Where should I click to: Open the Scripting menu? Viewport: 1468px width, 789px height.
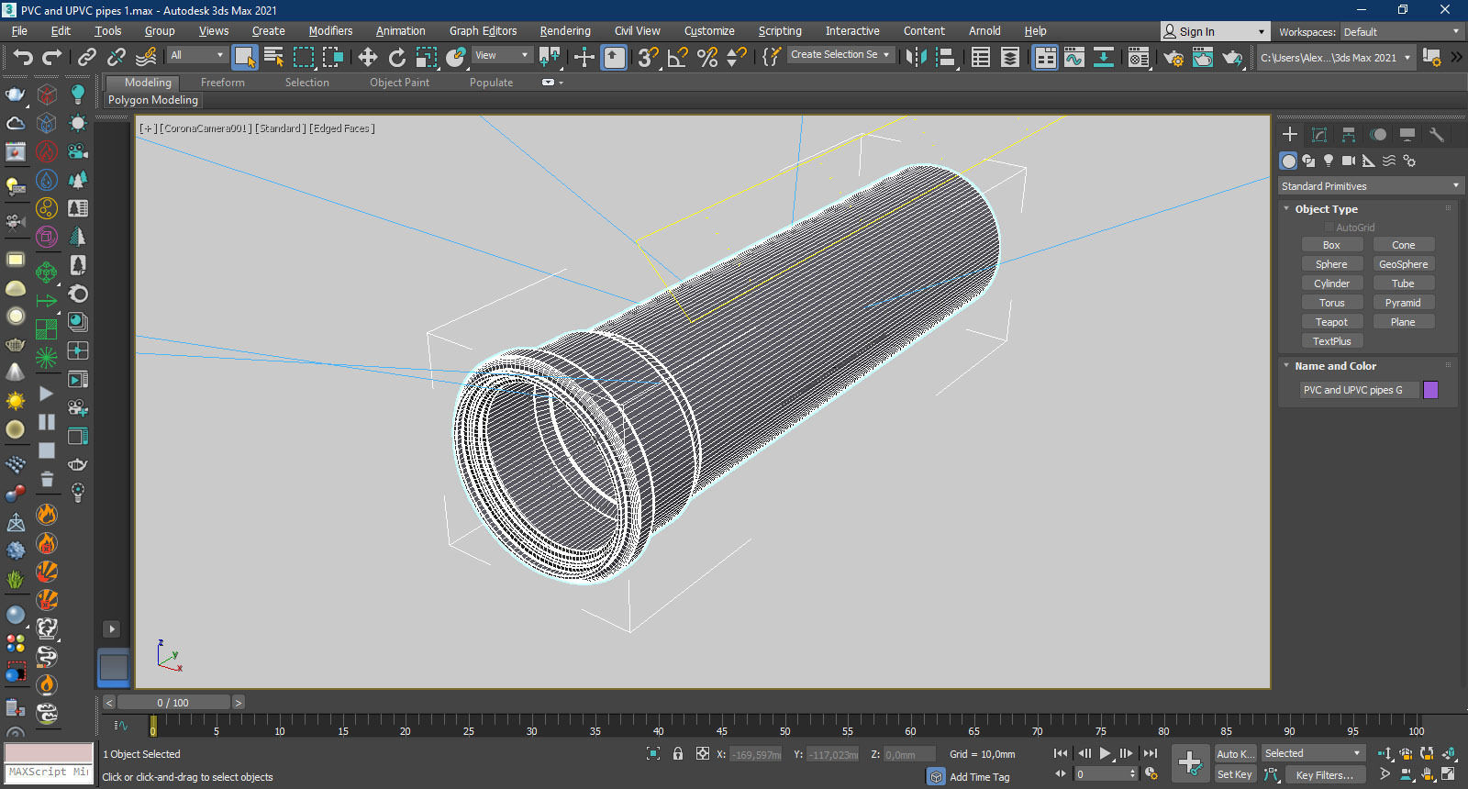point(780,31)
